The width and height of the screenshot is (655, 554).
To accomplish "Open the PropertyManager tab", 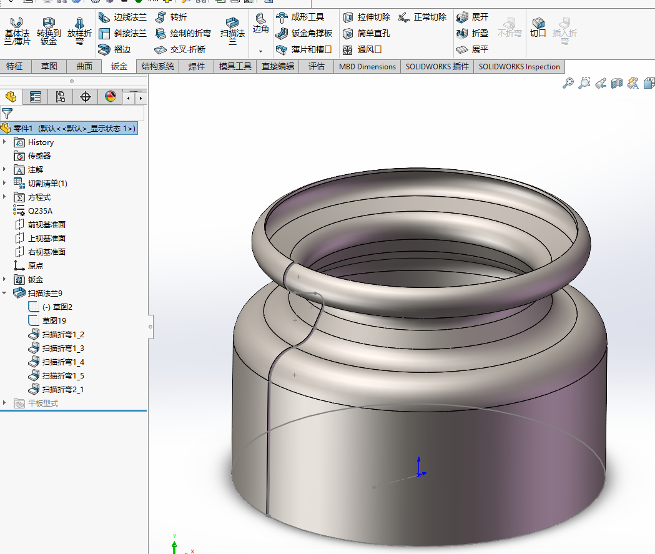I will pyautogui.click(x=36, y=97).
